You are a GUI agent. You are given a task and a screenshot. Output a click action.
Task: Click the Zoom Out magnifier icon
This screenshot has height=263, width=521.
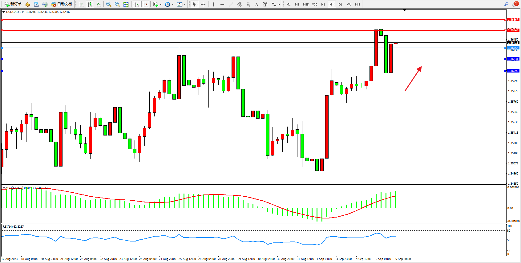(117, 4)
